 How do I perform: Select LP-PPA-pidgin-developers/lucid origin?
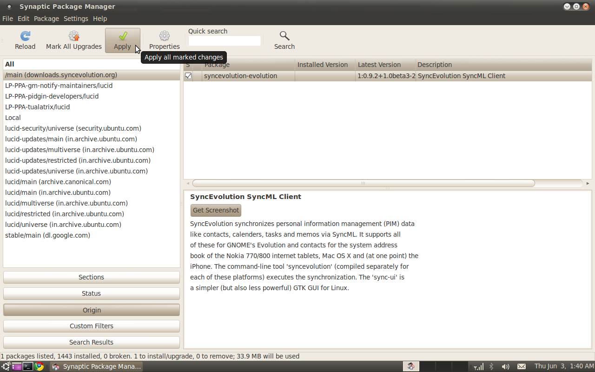coord(92,96)
